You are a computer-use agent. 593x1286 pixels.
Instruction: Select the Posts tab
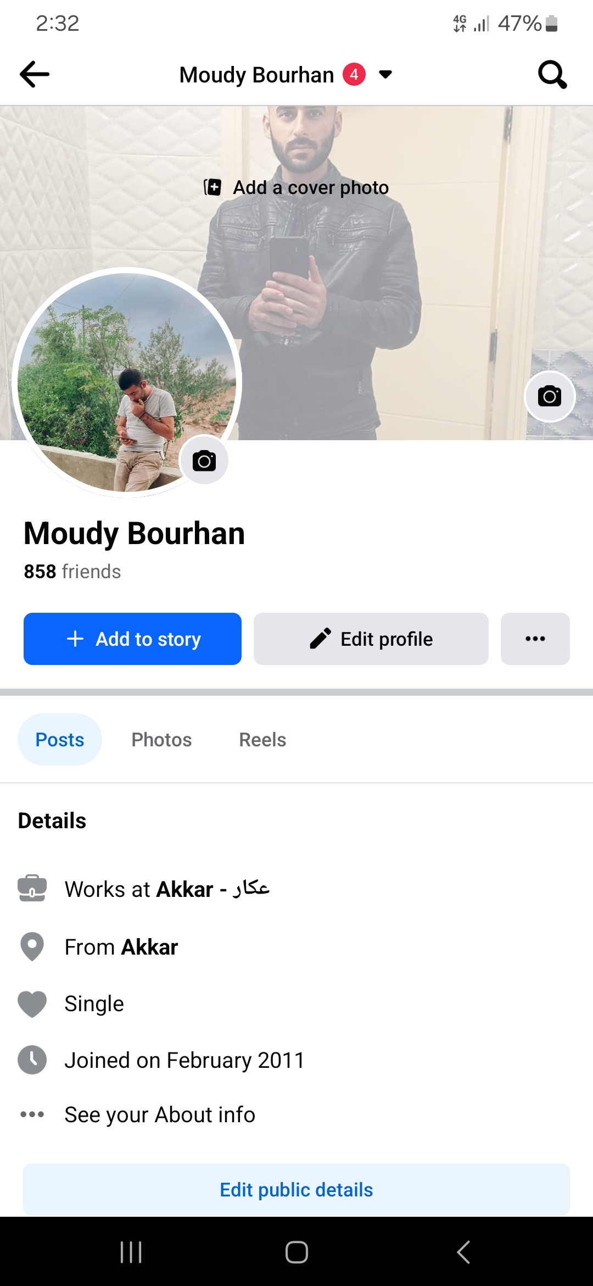coord(60,740)
